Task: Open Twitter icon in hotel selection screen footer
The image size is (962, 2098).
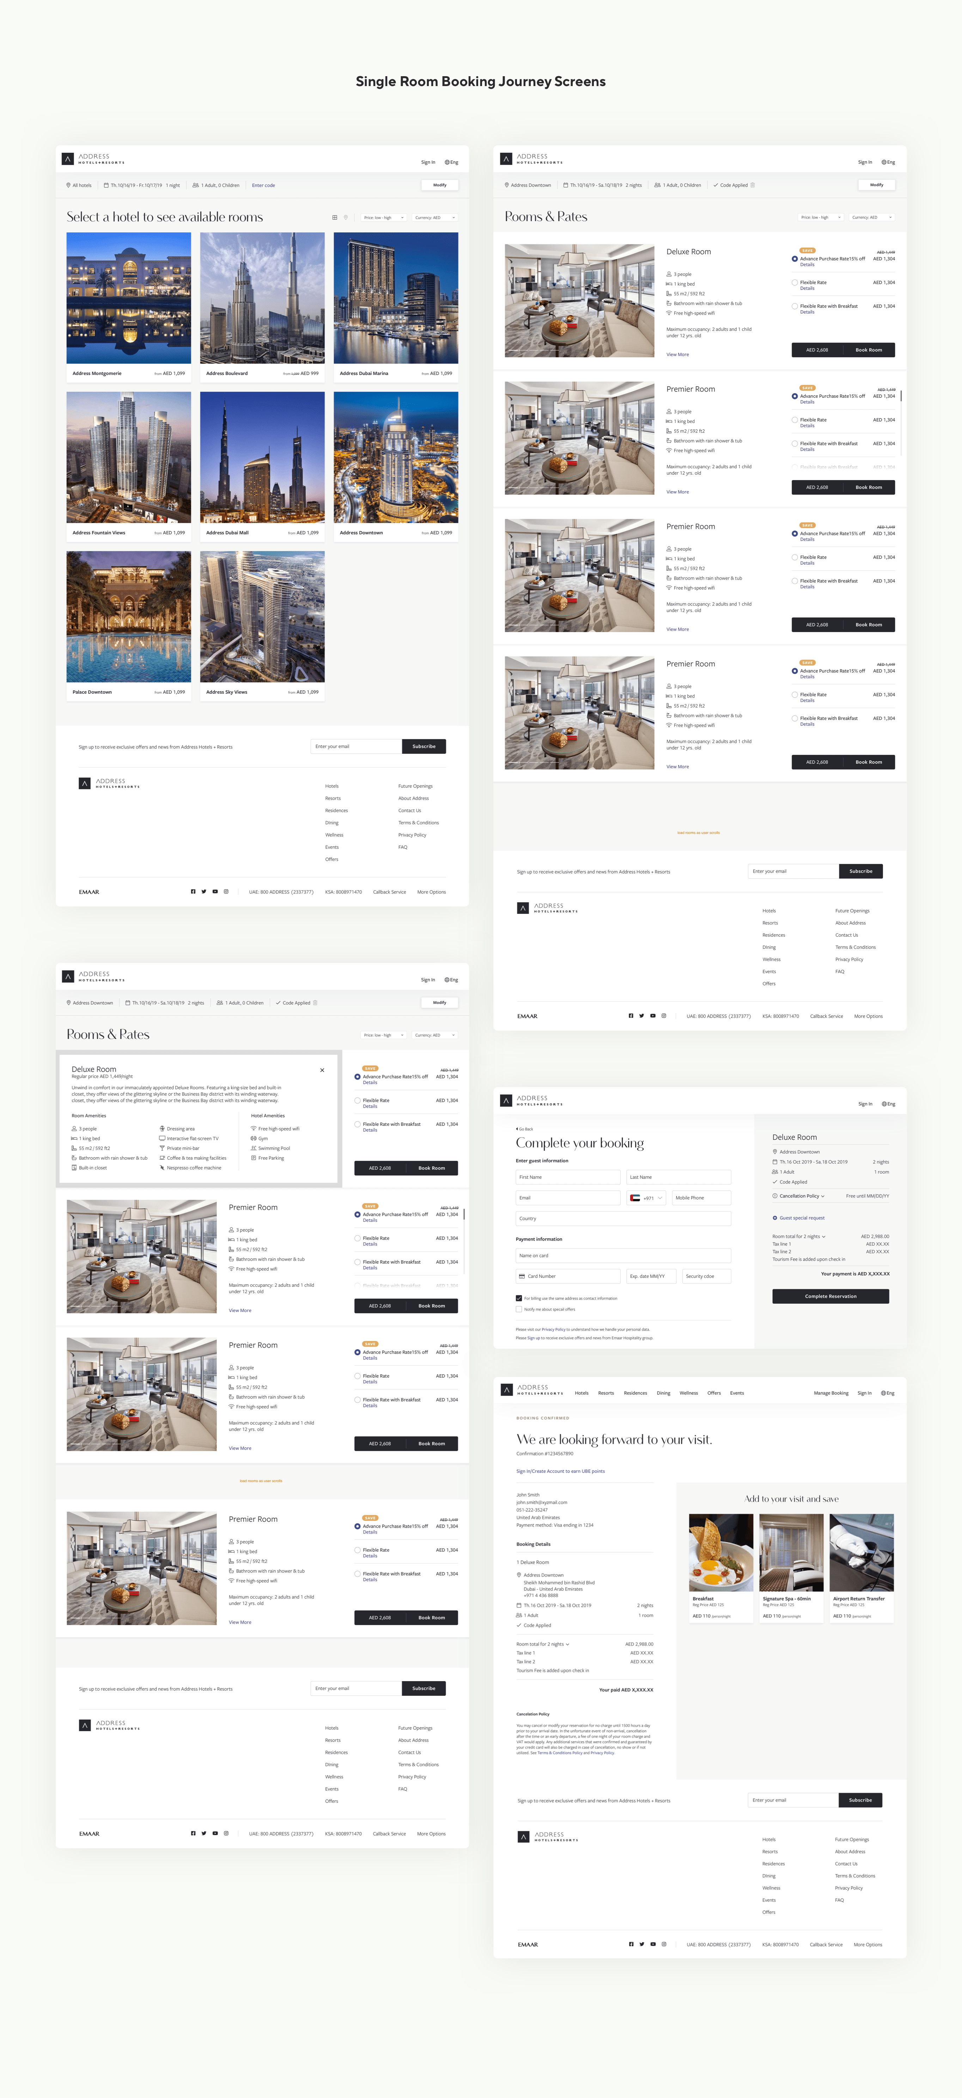Action: pyautogui.click(x=203, y=891)
